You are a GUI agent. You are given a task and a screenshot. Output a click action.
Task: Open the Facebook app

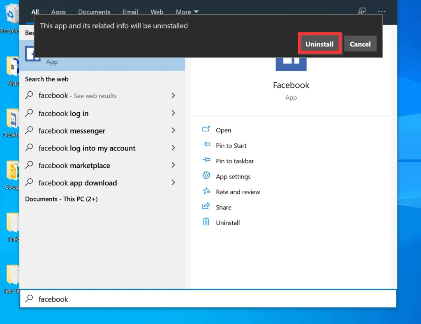(223, 130)
